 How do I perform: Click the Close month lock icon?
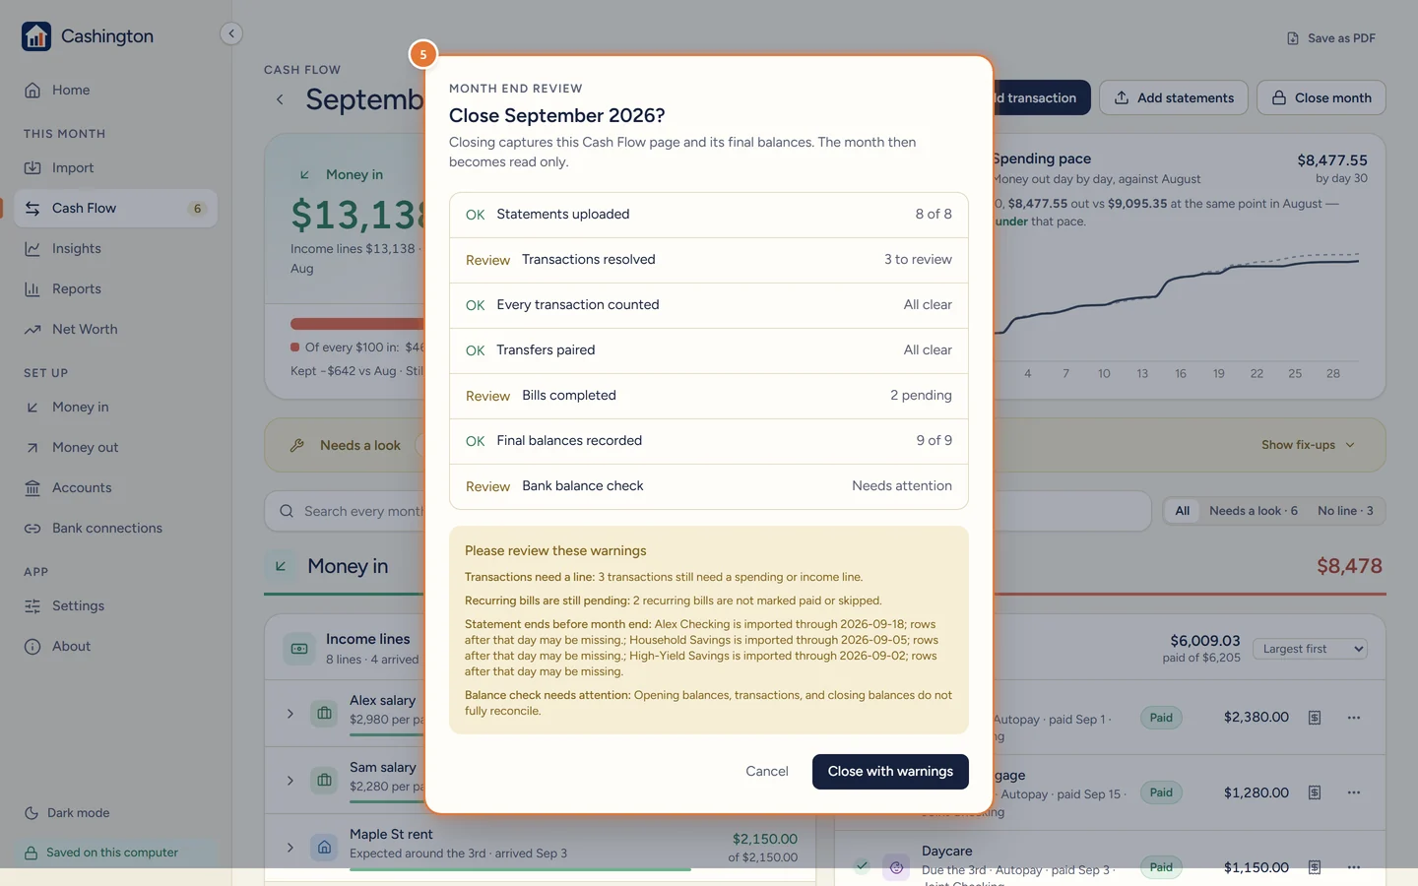click(x=1279, y=97)
